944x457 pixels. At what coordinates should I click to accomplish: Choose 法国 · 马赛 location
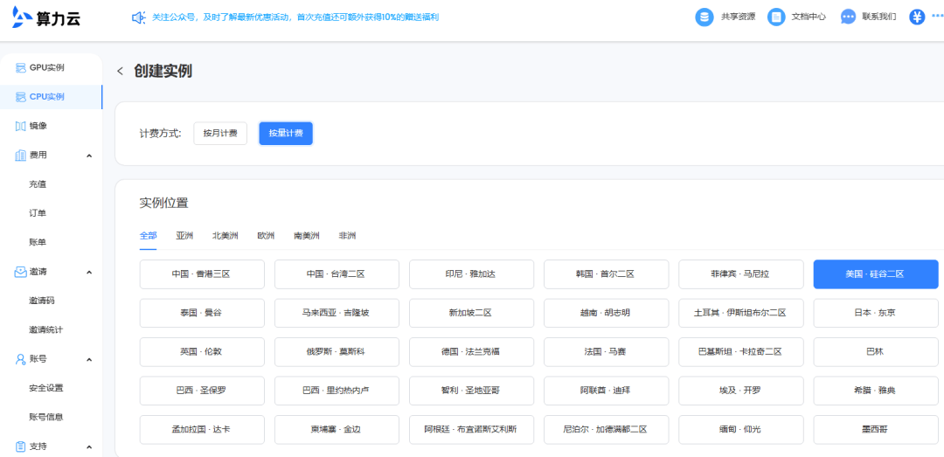[x=607, y=351]
